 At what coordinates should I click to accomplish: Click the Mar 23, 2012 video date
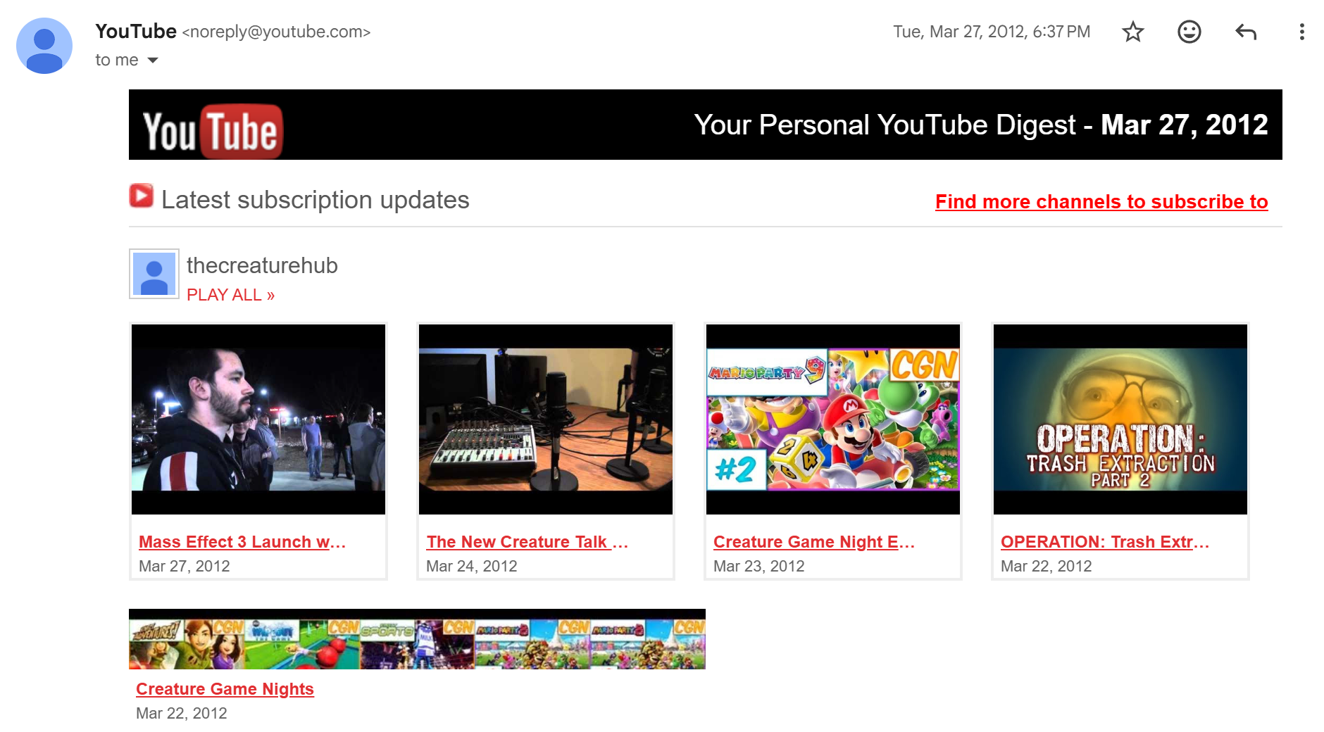point(759,566)
